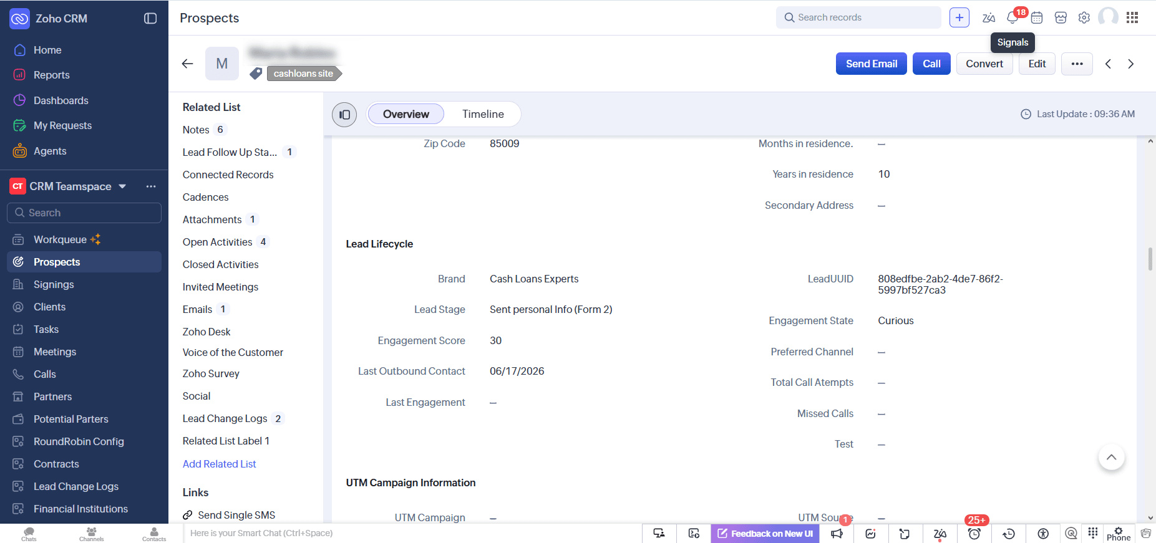Open the RoundRobin Config module
This screenshot has height=543, width=1156.
tap(84, 441)
